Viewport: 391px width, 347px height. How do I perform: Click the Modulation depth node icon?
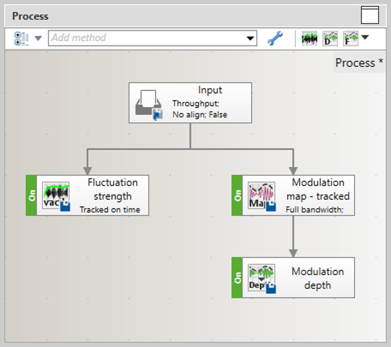pyautogui.click(x=261, y=278)
